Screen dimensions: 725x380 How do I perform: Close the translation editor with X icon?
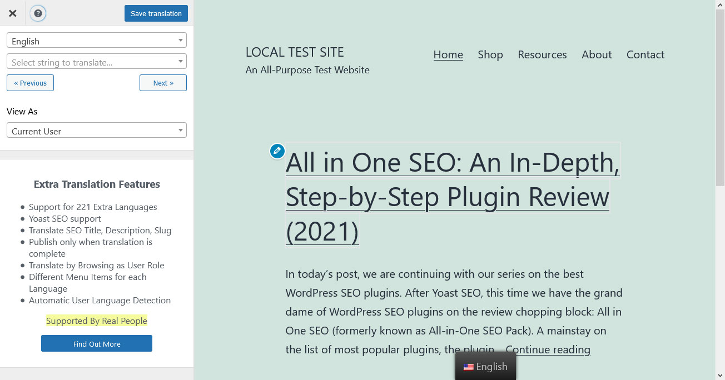click(12, 13)
